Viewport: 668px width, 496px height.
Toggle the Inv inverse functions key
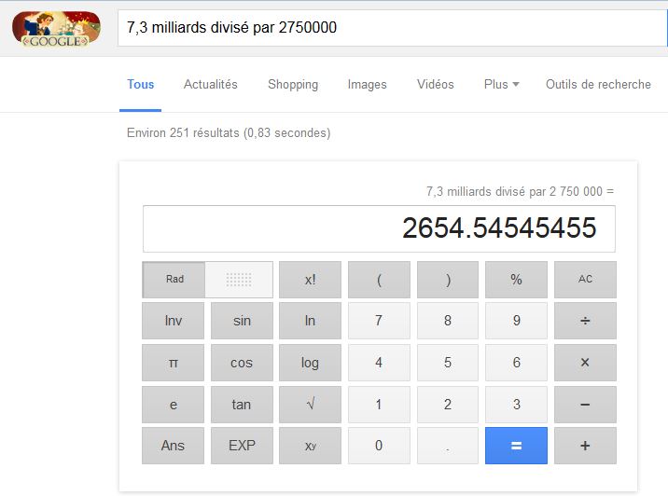point(173,321)
